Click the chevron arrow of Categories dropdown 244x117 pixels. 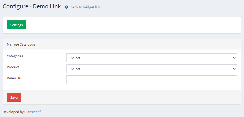click(234, 58)
